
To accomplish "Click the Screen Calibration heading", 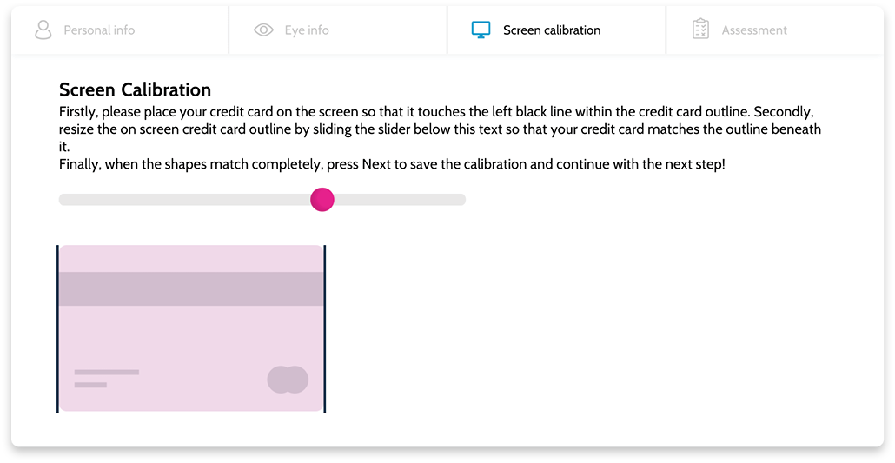I will point(135,89).
